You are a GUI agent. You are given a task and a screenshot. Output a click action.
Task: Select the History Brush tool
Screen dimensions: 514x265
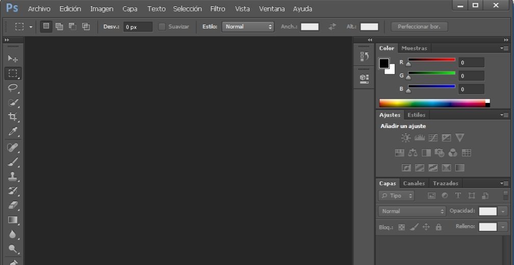pos(13,191)
